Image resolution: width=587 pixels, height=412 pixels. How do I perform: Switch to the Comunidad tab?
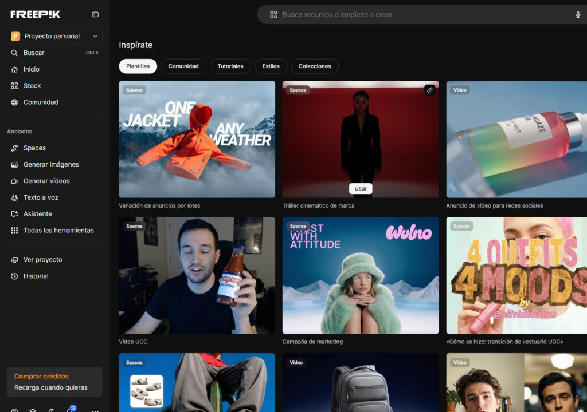click(x=183, y=66)
